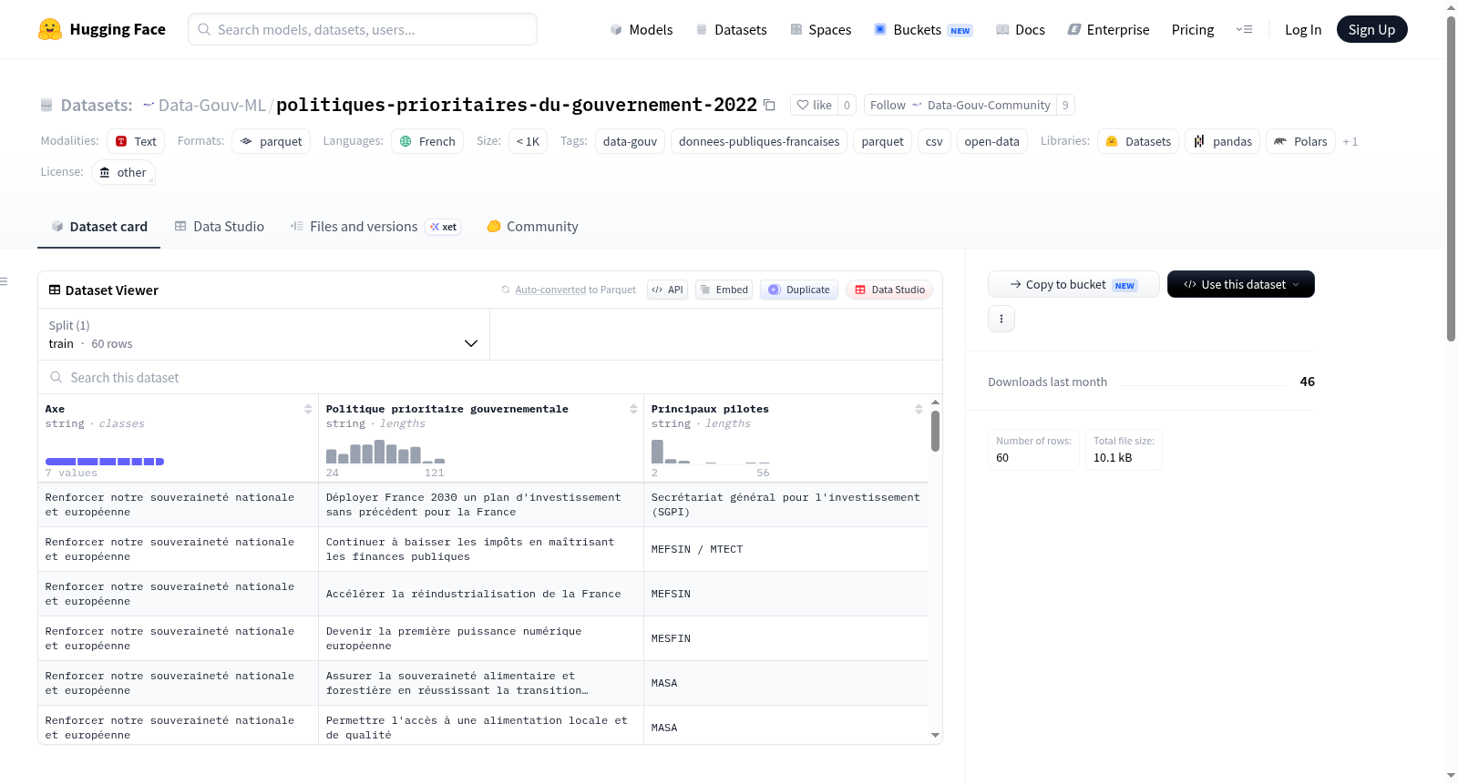
Task: Open Buckets in the top navigation
Action: 922,29
